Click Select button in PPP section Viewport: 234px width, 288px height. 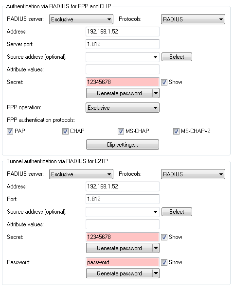tap(177, 57)
